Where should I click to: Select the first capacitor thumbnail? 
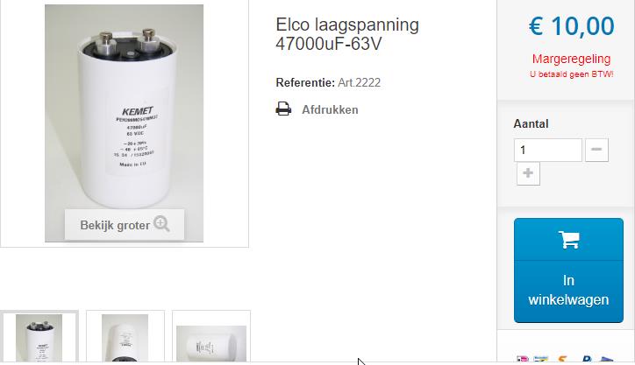click(39, 338)
